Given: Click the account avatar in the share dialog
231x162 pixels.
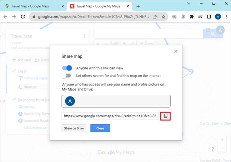Looking at the screenshot, I should pos(70,101).
